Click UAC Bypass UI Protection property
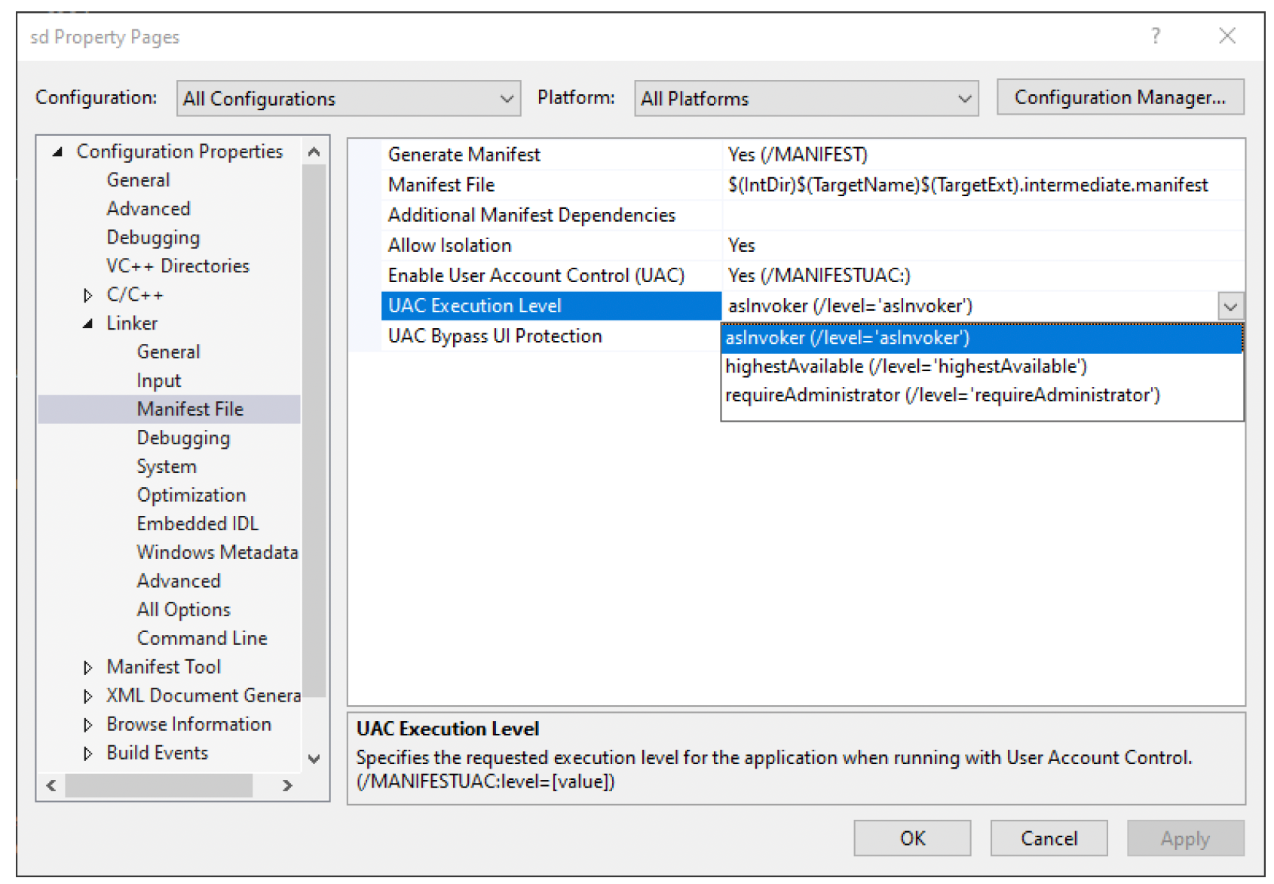Image resolution: width=1274 pixels, height=884 pixels. pyautogui.click(x=495, y=336)
